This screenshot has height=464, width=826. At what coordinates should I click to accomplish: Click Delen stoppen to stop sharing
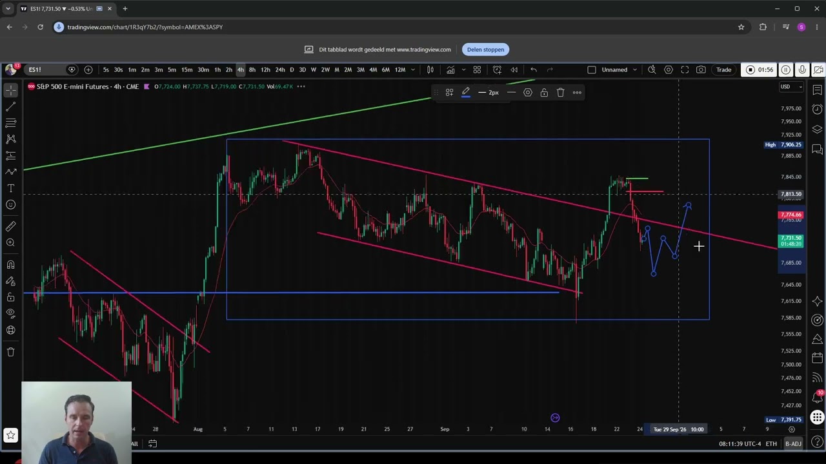pos(485,50)
